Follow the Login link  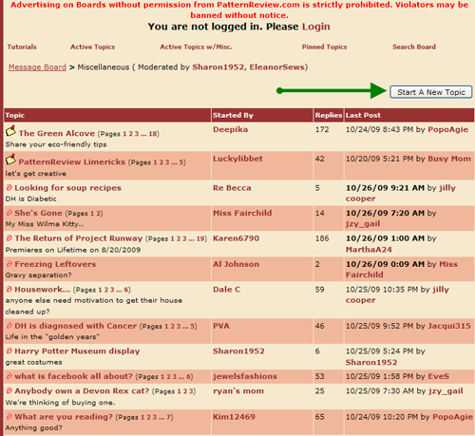(x=316, y=27)
